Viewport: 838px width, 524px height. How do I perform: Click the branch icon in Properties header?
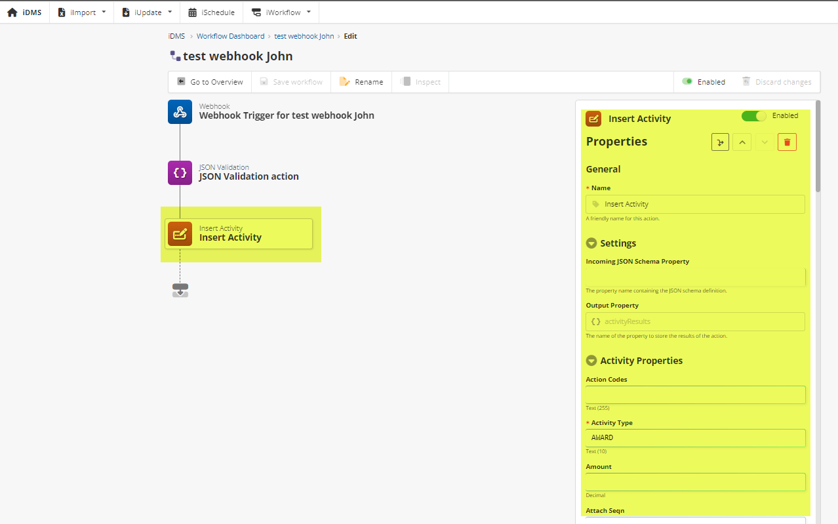pyautogui.click(x=720, y=142)
